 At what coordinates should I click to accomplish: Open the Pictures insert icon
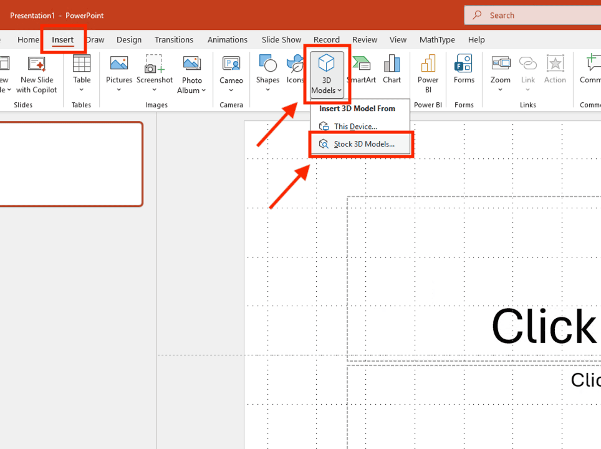(x=119, y=63)
